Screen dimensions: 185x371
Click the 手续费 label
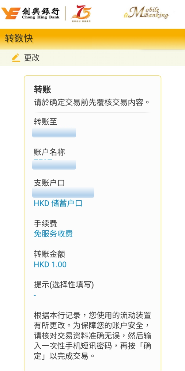[45, 224]
